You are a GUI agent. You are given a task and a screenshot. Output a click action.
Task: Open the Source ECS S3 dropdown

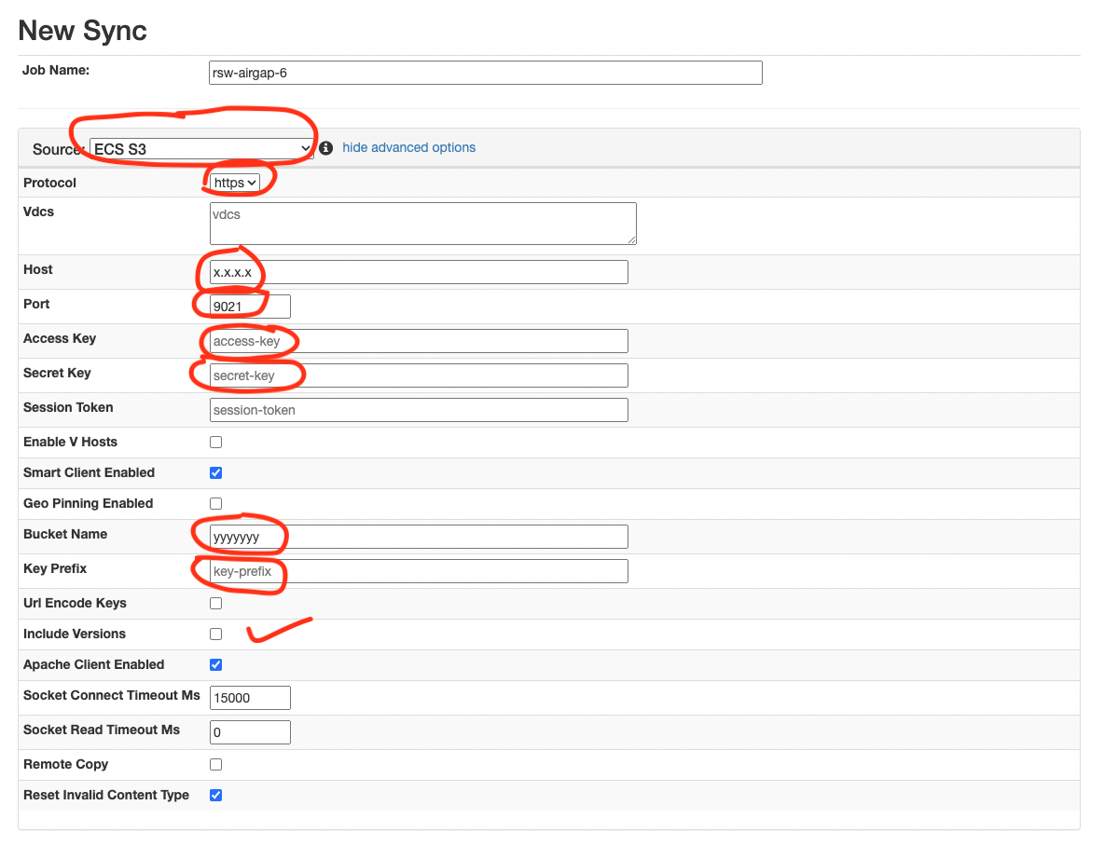click(x=201, y=149)
